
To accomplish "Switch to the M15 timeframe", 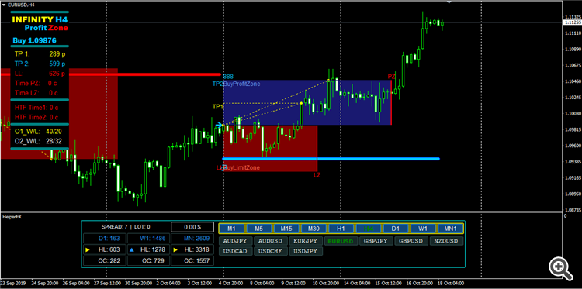I will point(286,229).
